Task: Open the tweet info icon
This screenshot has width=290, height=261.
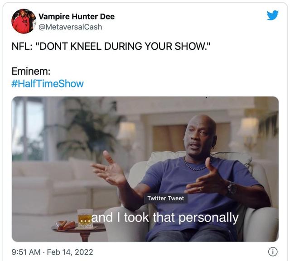Action: coord(273,252)
